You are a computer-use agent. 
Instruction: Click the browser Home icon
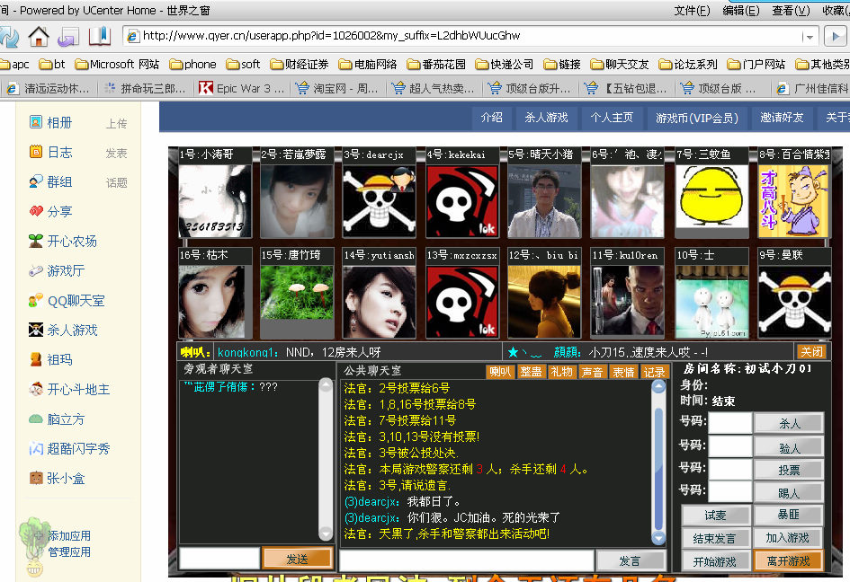pos(39,36)
